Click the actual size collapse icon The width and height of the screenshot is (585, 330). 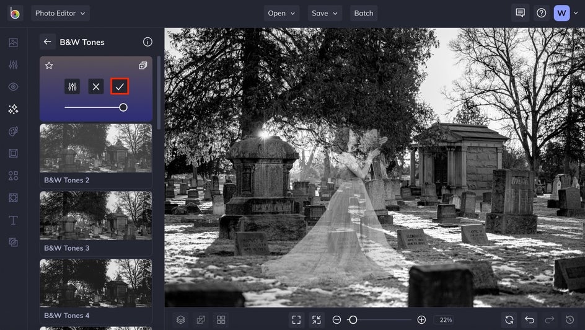[x=317, y=319]
